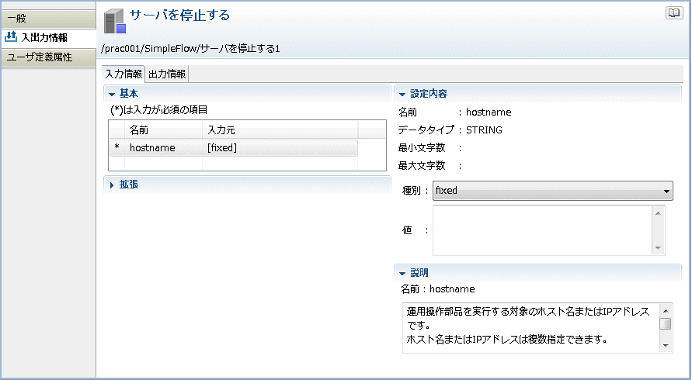692x380 pixels.
Task: Click the server stop icon in header
Action: 115,22
